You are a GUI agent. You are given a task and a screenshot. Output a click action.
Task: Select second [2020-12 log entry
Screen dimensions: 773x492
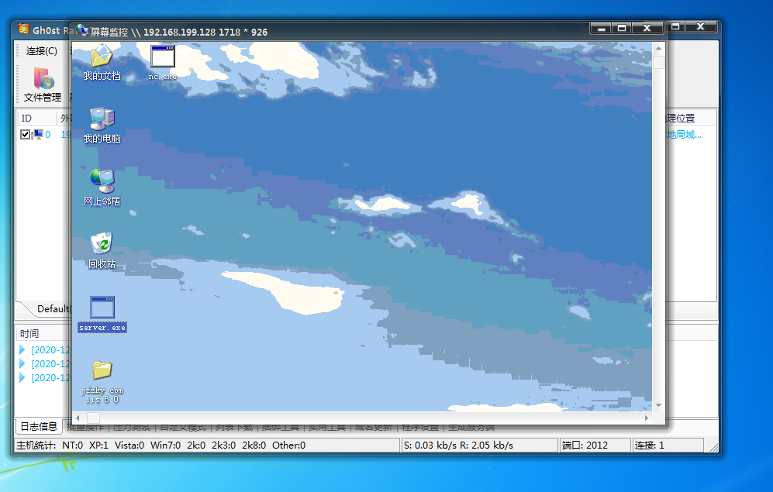pyautogui.click(x=50, y=363)
